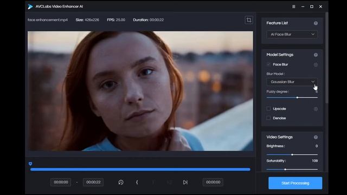Click the set start bracket icon

pyautogui.click(x=137, y=182)
